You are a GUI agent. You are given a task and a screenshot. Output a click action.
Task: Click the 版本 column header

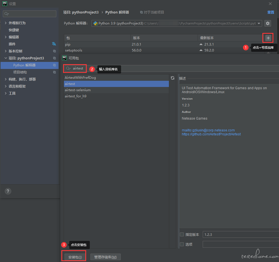164,38
